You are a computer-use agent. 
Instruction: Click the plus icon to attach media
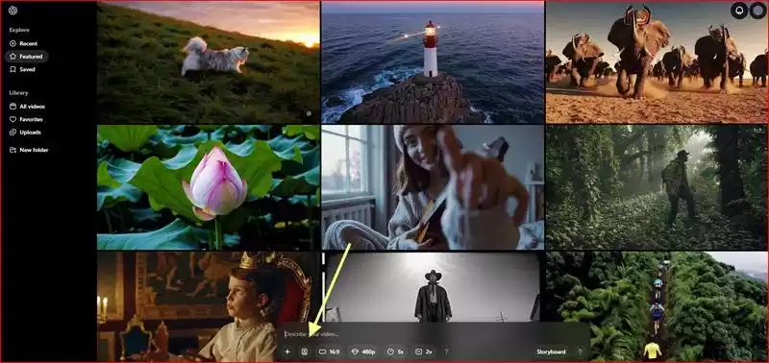point(287,351)
